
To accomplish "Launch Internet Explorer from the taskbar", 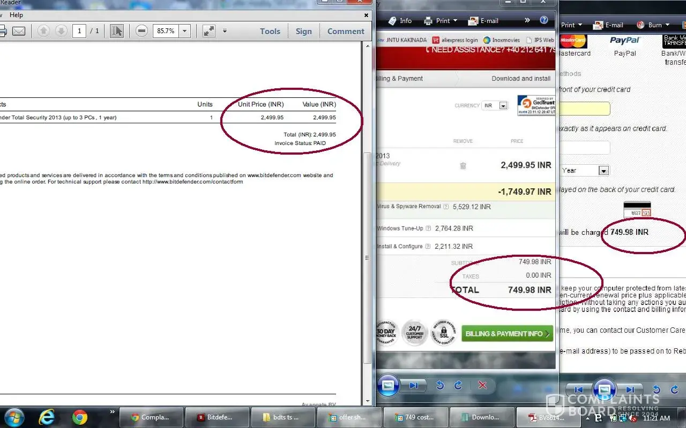I will point(47,417).
